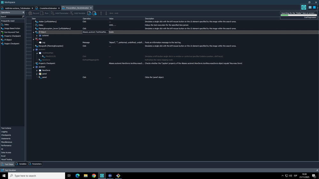
Task: Click the Record toolbar button
Action: point(34,13)
